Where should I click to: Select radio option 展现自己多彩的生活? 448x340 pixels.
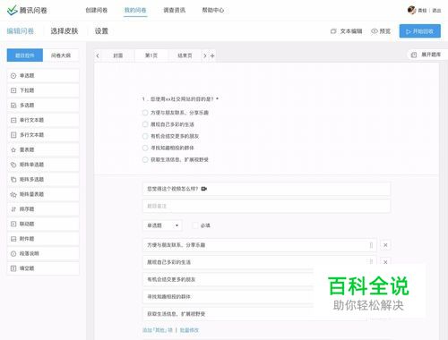[x=145, y=124]
